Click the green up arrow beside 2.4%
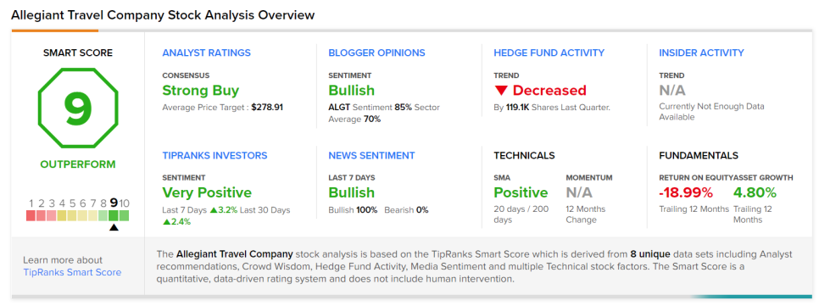This screenshot has width=819, height=306. click(165, 222)
